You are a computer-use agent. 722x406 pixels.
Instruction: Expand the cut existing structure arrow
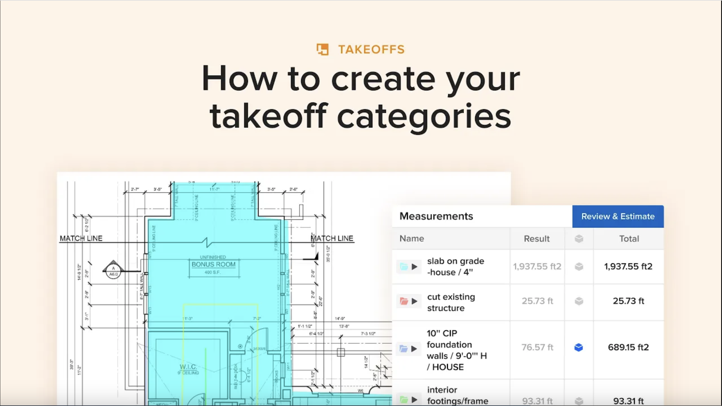pyautogui.click(x=414, y=301)
